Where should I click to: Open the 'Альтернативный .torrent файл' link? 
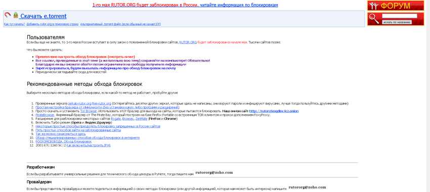pos(120,24)
